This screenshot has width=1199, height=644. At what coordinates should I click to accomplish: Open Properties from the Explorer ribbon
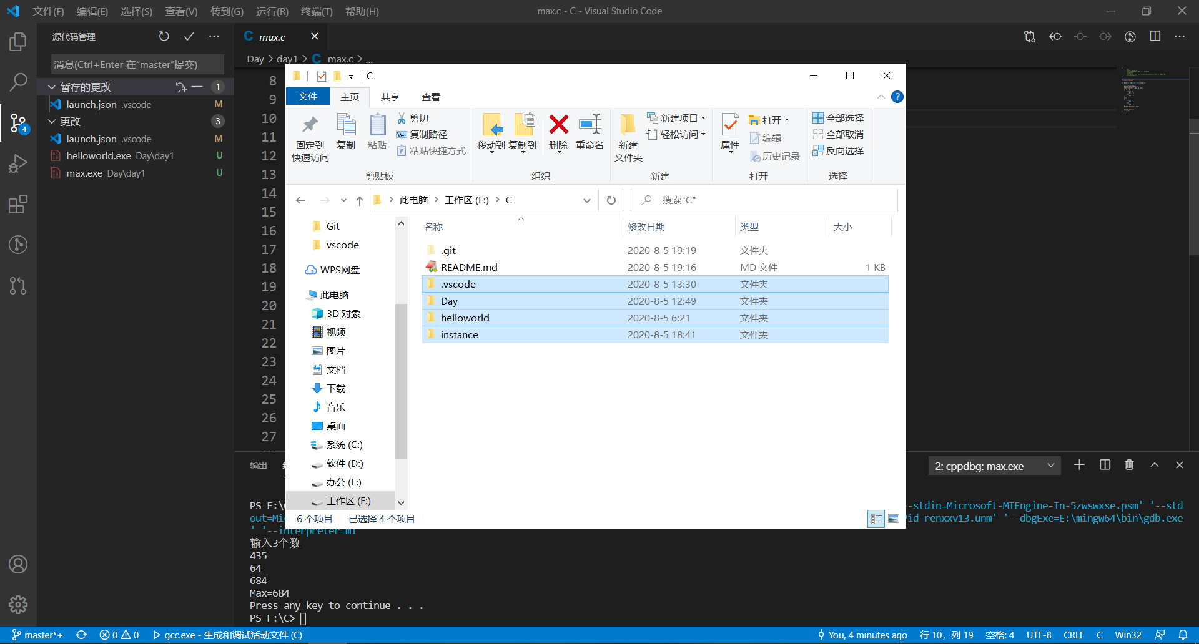tap(730, 132)
